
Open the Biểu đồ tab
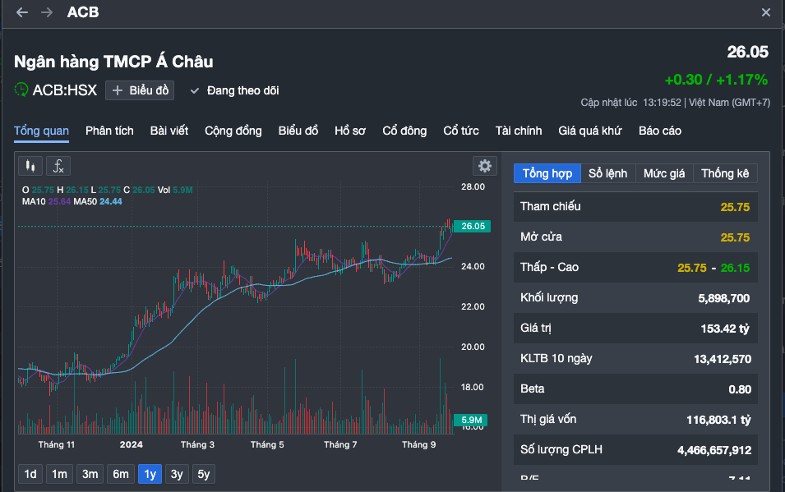[298, 131]
